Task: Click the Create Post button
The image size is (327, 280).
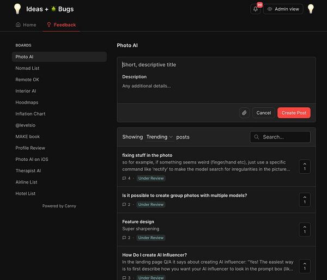Action: coord(294,113)
